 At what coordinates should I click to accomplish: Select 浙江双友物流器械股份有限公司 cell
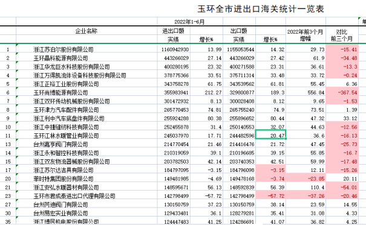71,162
